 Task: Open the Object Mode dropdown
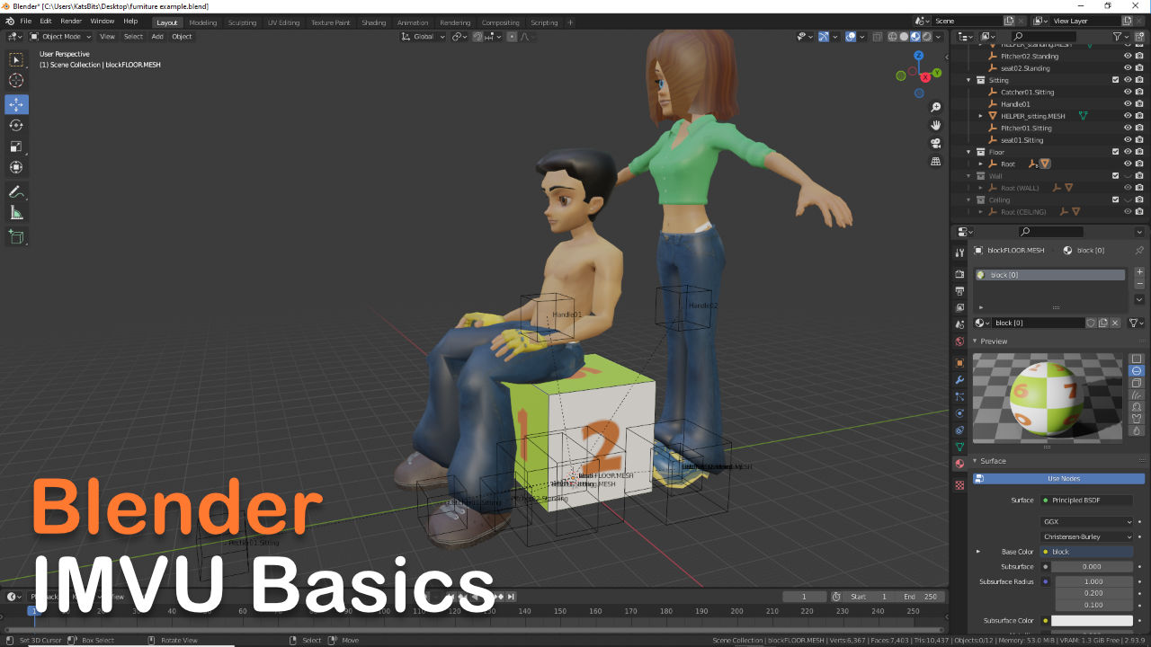coord(60,37)
